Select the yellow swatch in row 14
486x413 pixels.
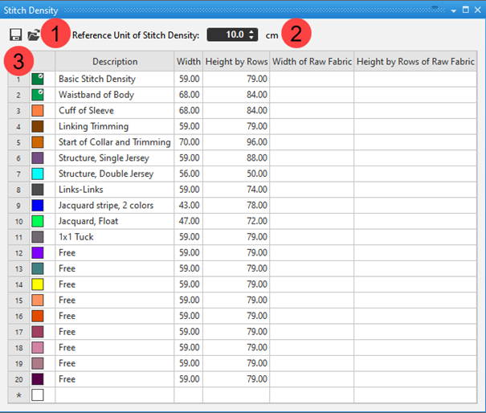pyautogui.click(x=37, y=284)
